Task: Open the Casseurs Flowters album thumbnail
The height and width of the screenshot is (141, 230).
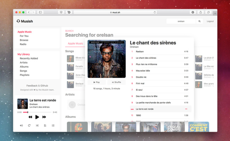Action: [174, 127]
